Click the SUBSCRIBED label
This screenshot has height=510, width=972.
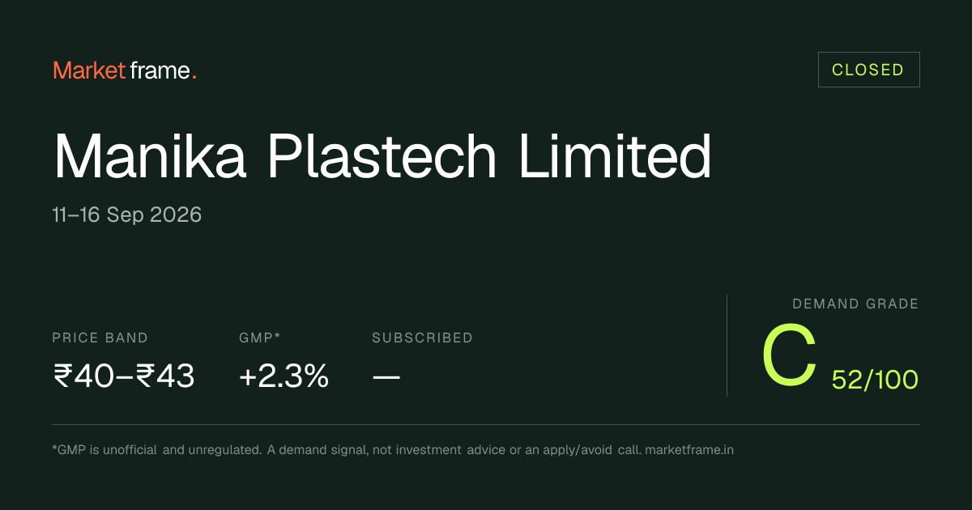click(422, 338)
